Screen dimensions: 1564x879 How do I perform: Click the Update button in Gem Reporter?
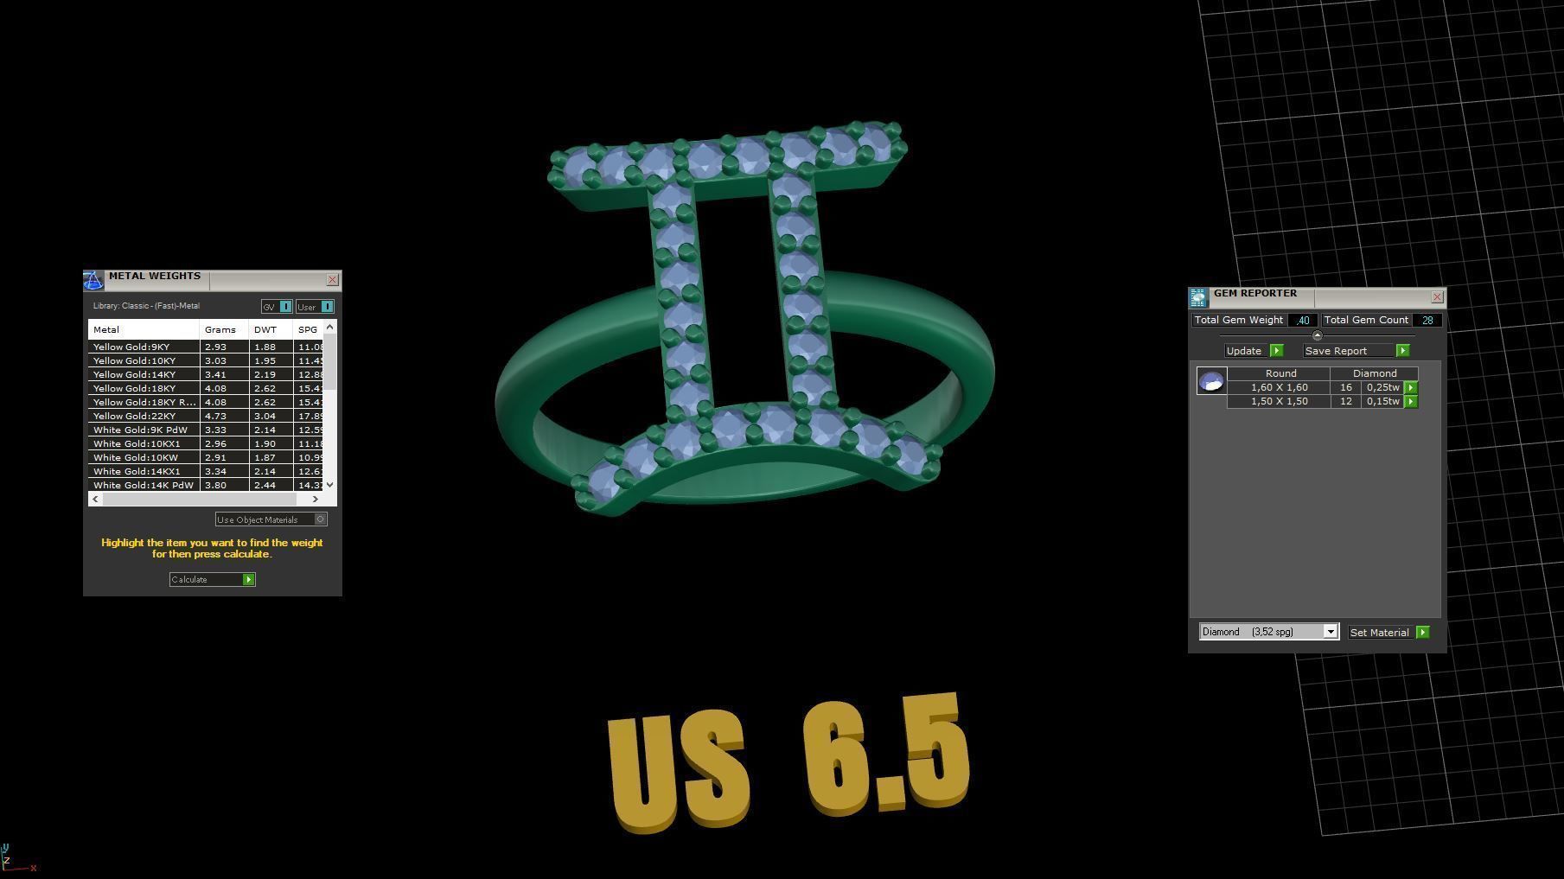click(1246, 351)
